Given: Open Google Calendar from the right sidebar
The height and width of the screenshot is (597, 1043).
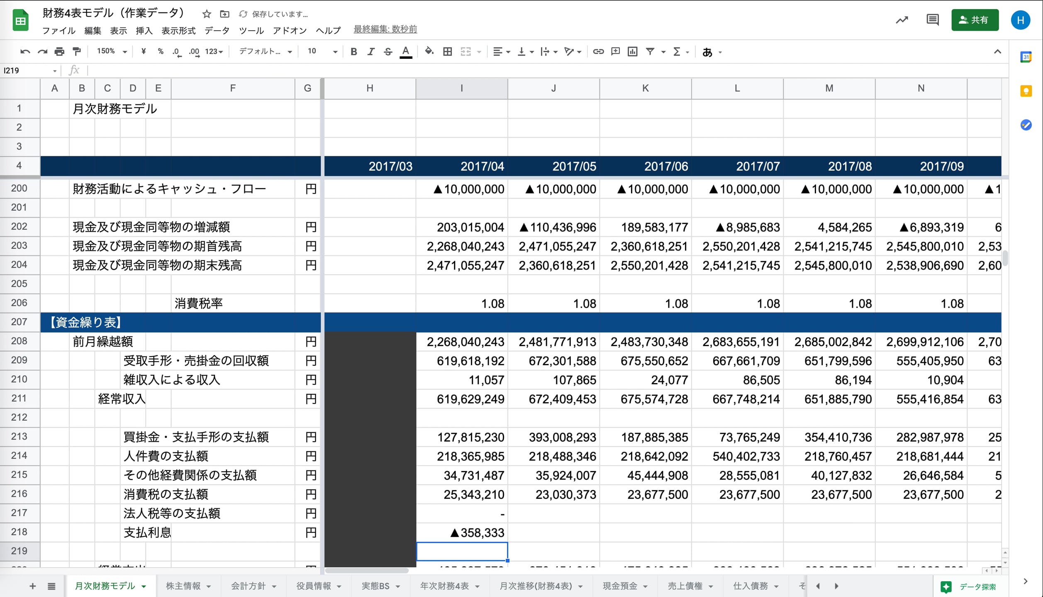Looking at the screenshot, I should point(1026,57).
